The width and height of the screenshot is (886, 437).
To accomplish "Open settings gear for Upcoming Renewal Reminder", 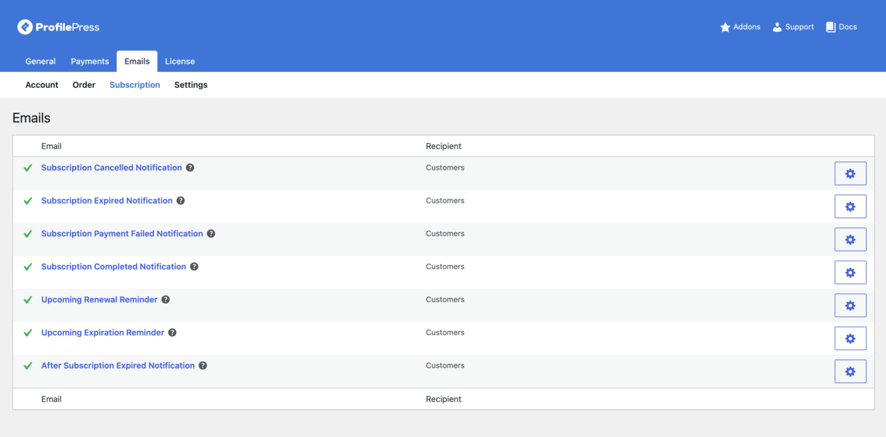I will 850,305.
